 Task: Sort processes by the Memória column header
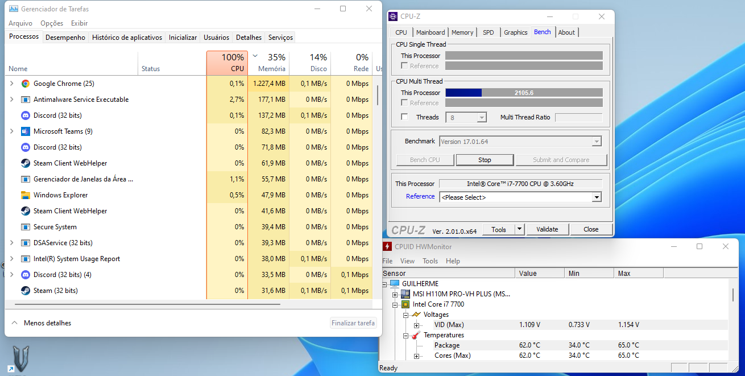(x=268, y=63)
